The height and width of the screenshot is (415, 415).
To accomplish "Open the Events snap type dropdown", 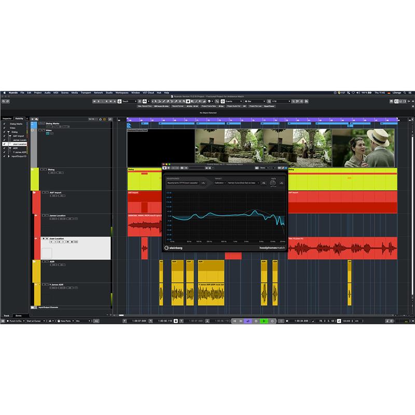I will click(234, 101).
